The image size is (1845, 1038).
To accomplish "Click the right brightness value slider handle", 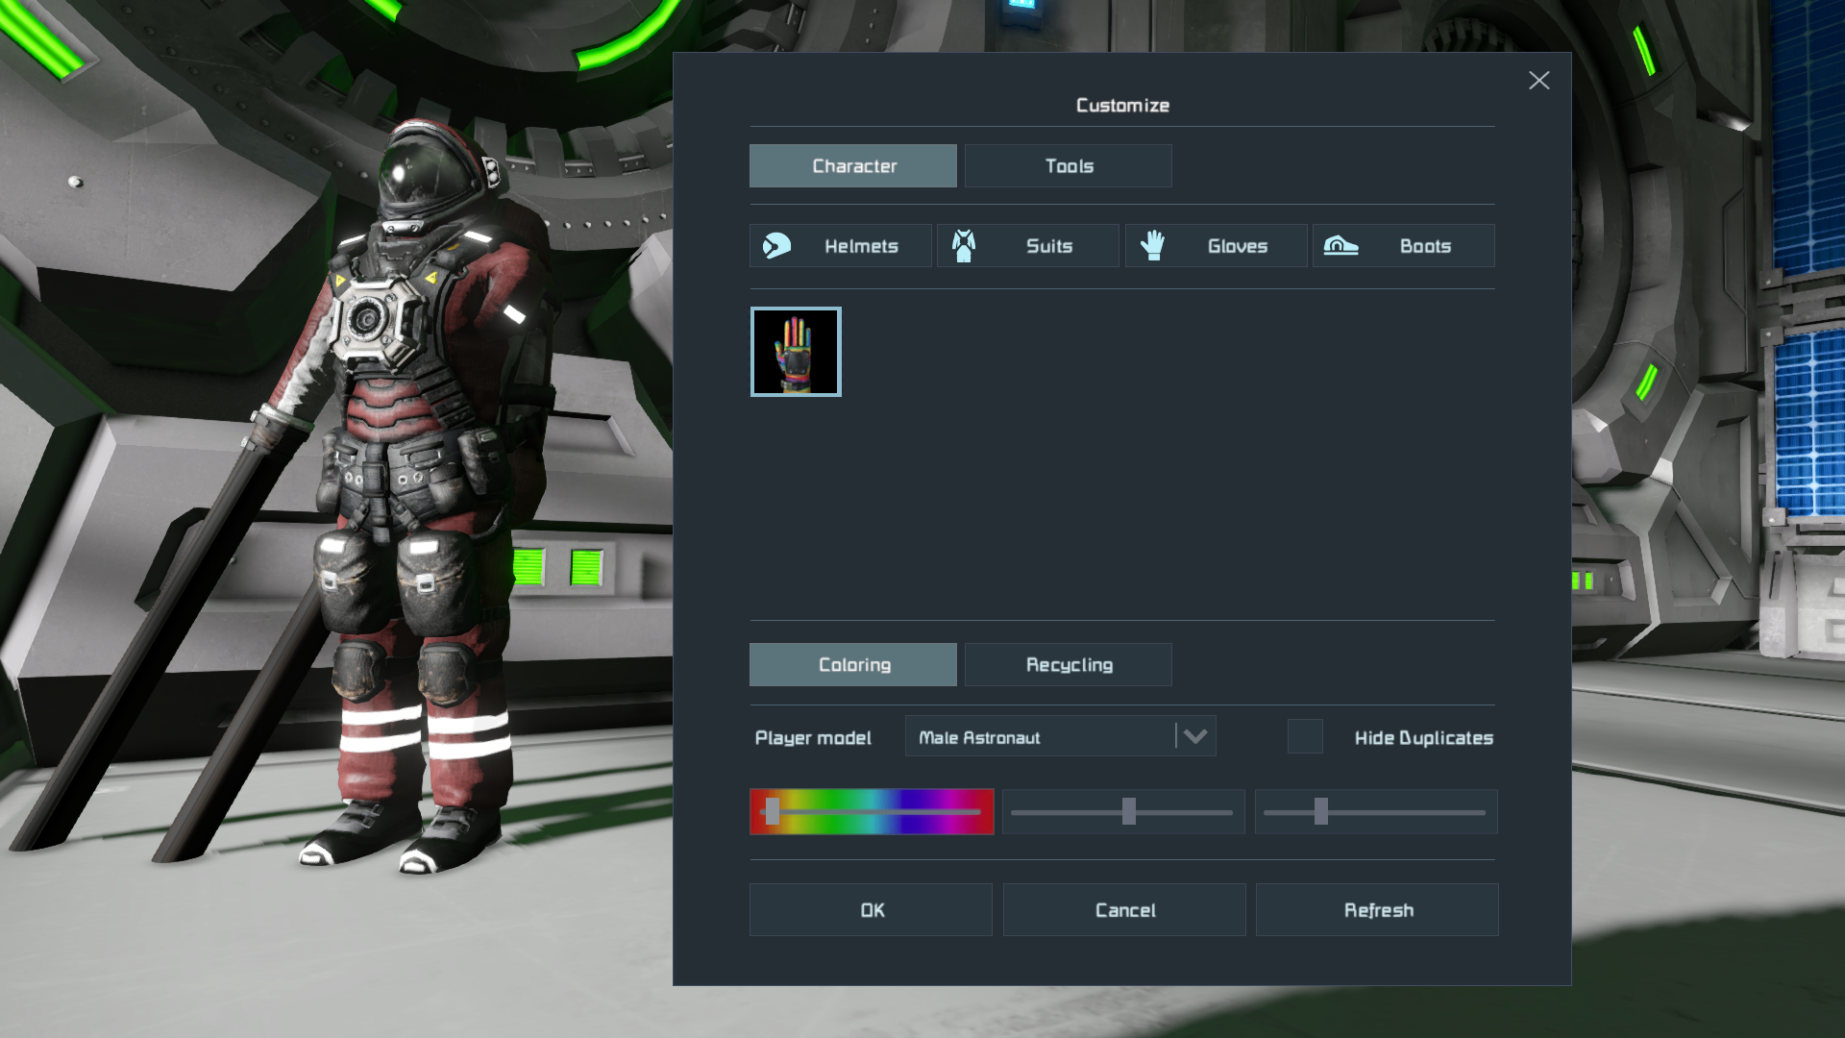I will 1321,812.
